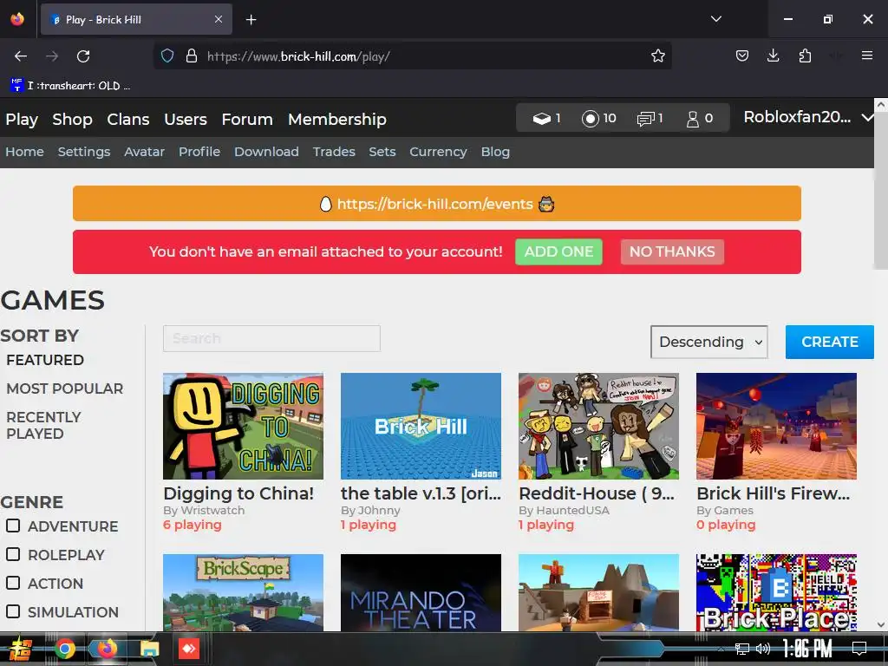Go to Home in sub navigation
The image size is (888, 666).
point(24,152)
